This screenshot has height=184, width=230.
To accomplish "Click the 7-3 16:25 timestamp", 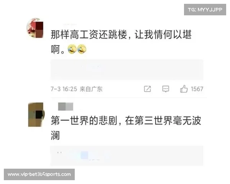I will [x=64, y=89].
